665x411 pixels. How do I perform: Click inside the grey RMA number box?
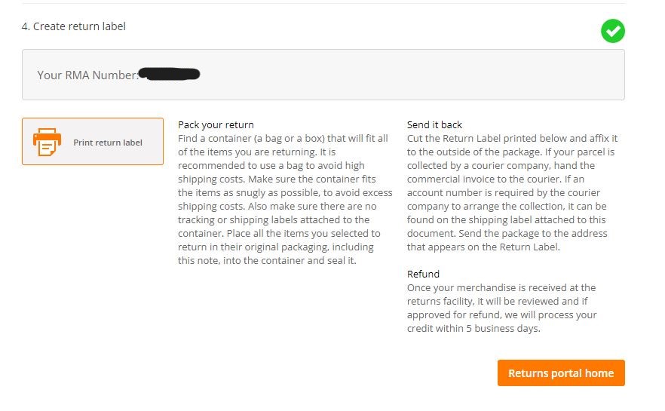pyautogui.click(x=323, y=75)
